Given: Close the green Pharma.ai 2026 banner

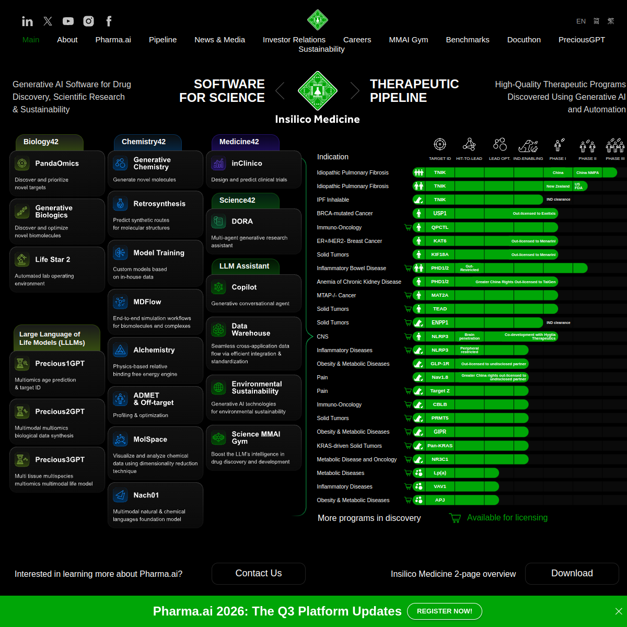Looking at the screenshot, I should [619, 611].
